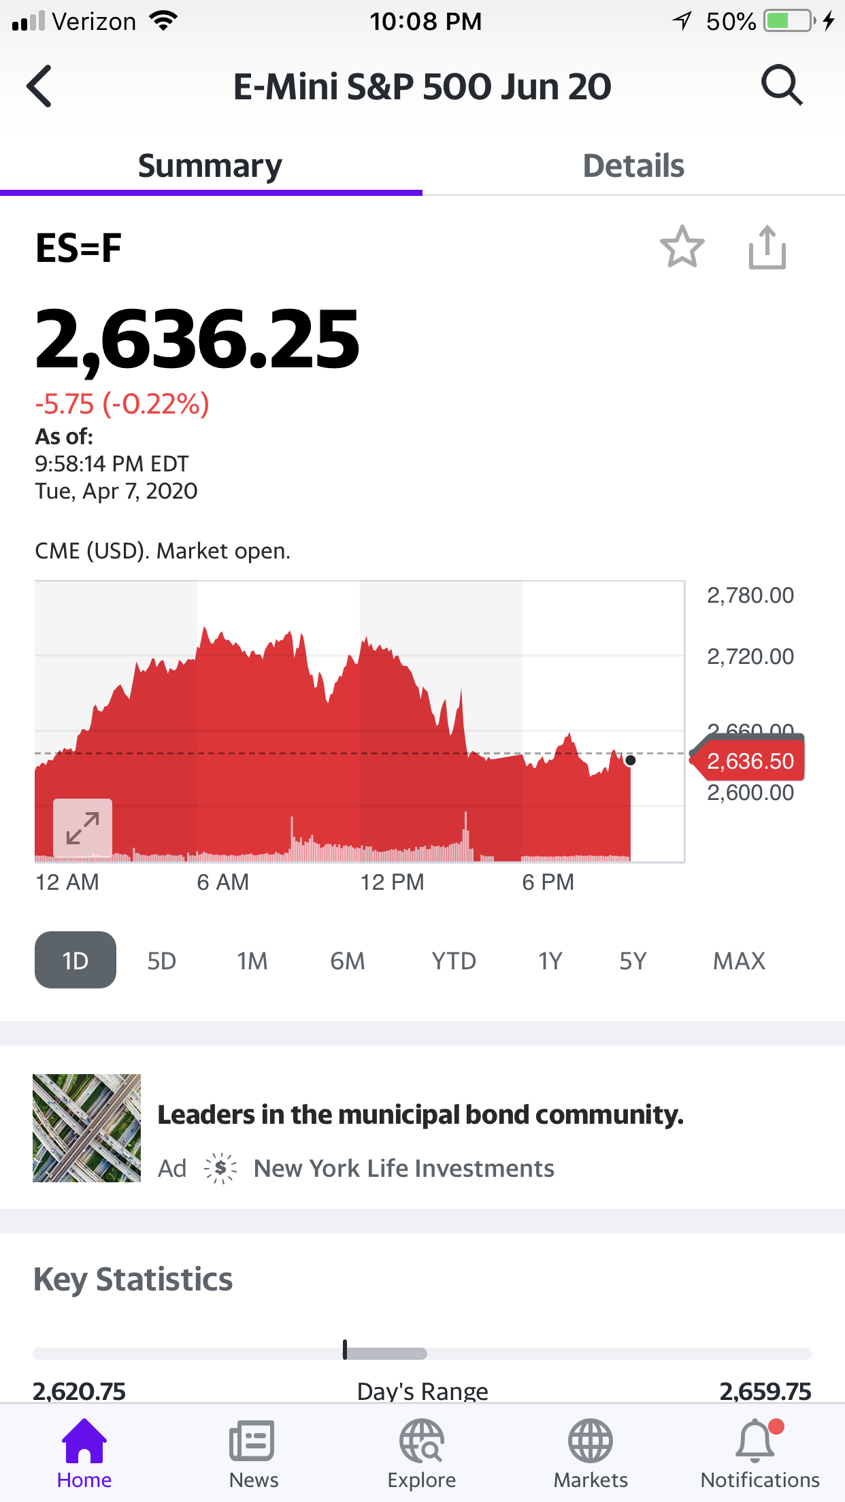Click the Day's Range slider bar
845x1502 pixels.
click(x=422, y=1353)
